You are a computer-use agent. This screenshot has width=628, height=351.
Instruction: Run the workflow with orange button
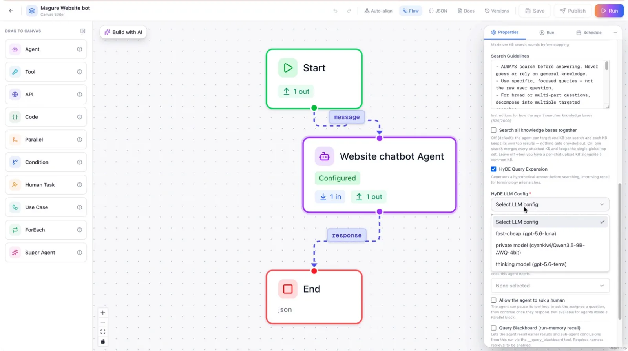pos(609,11)
